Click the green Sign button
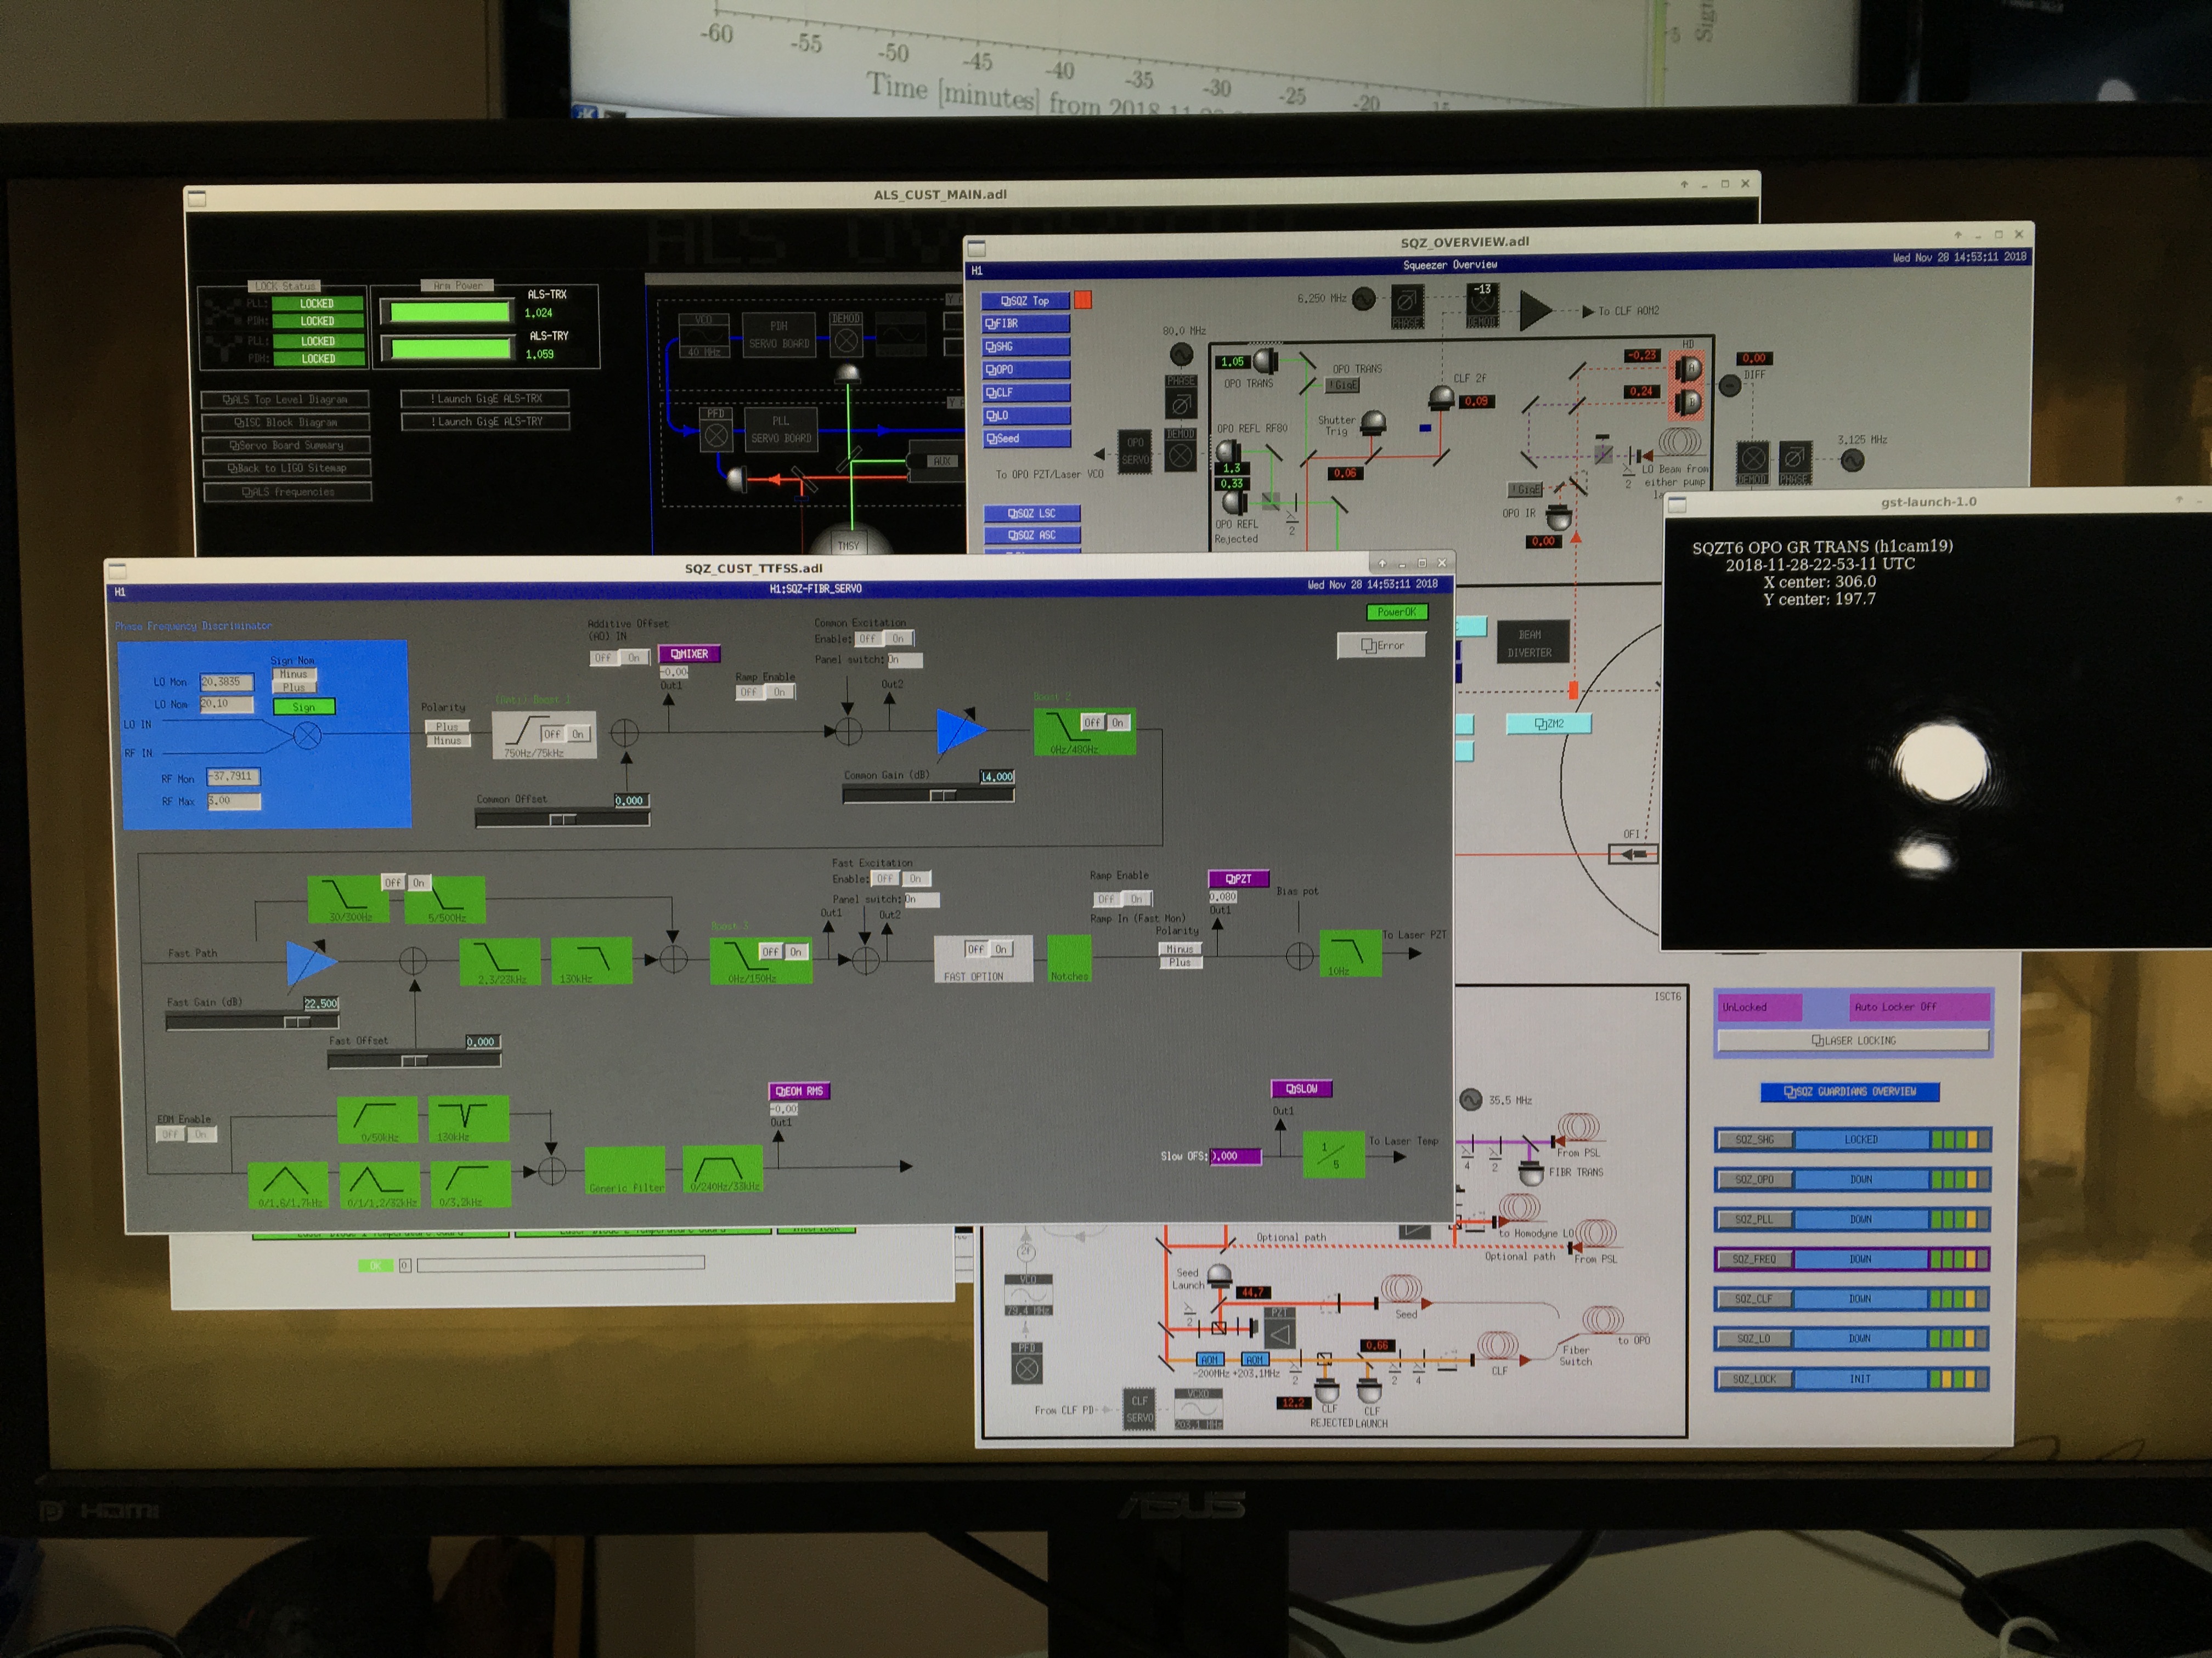Image resolution: width=2212 pixels, height=1658 pixels. (304, 707)
